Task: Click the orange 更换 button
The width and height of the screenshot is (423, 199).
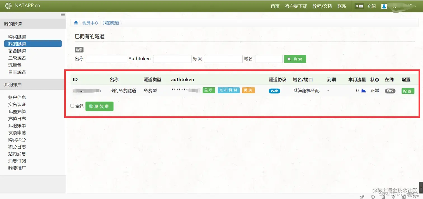Action: [248, 90]
